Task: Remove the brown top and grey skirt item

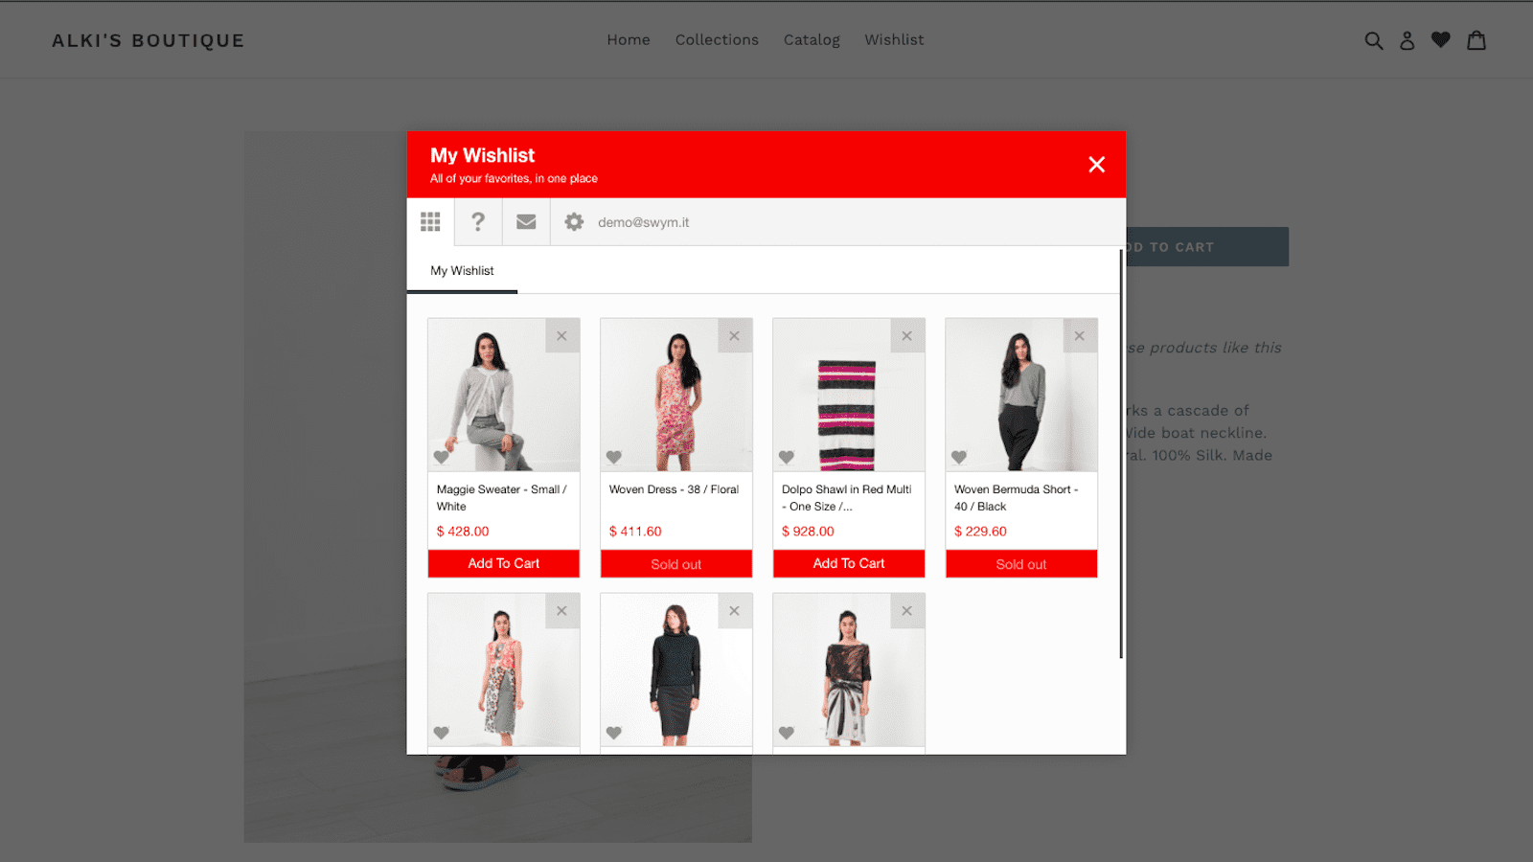Action: pos(907,611)
